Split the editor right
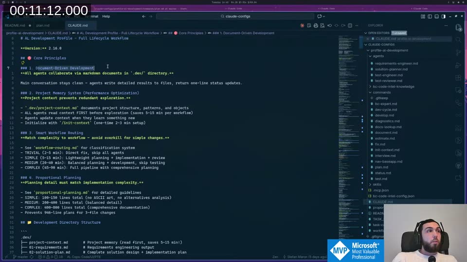Viewport: 467px width, 262px height. click(x=350, y=26)
